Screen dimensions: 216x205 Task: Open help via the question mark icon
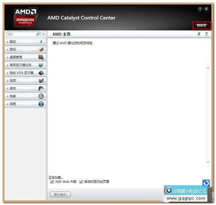(206, 34)
